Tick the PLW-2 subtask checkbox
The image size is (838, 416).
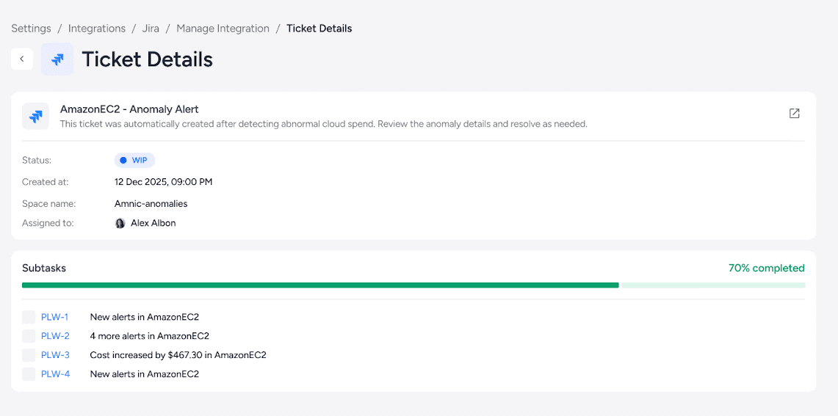click(29, 336)
